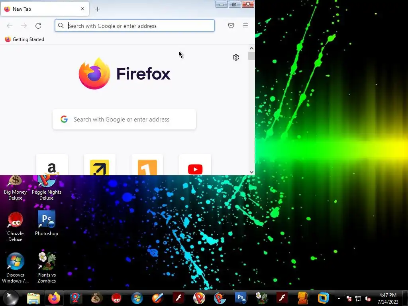Show hidden system tray icons
Image resolution: width=408 pixels, height=306 pixels.
[x=339, y=298]
